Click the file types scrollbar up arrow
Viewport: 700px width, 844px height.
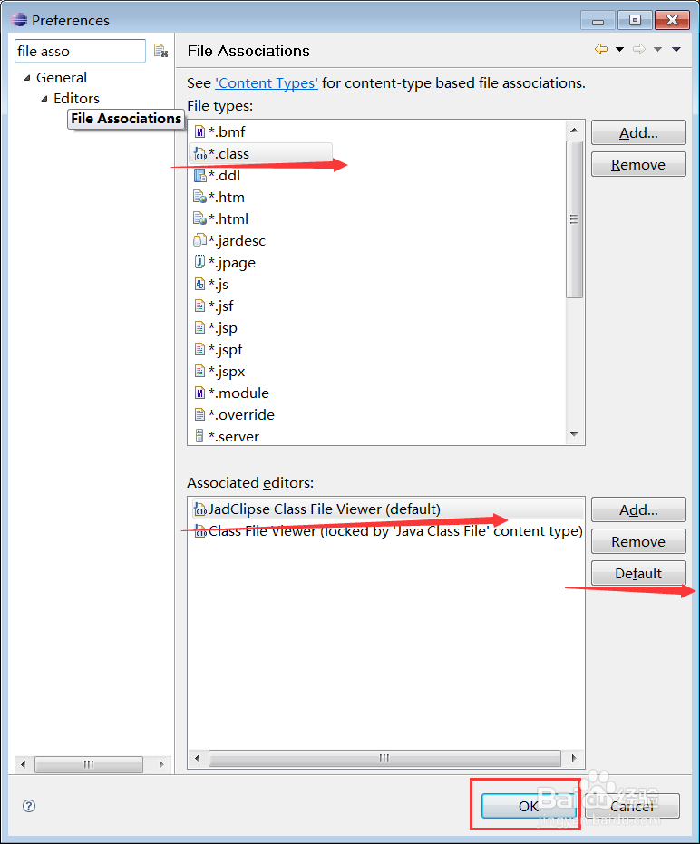[574, 131]
